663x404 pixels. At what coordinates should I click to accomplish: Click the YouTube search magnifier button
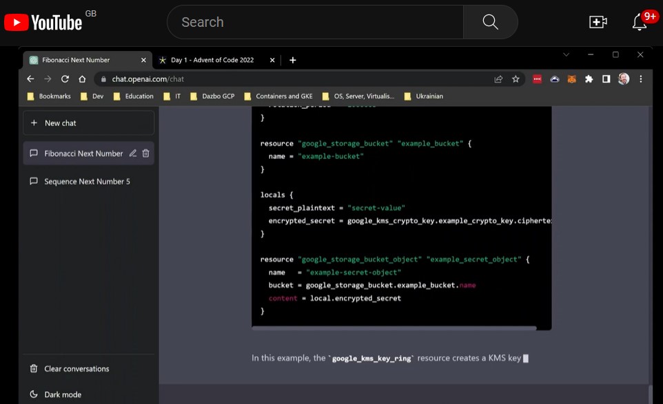[490, 22]
